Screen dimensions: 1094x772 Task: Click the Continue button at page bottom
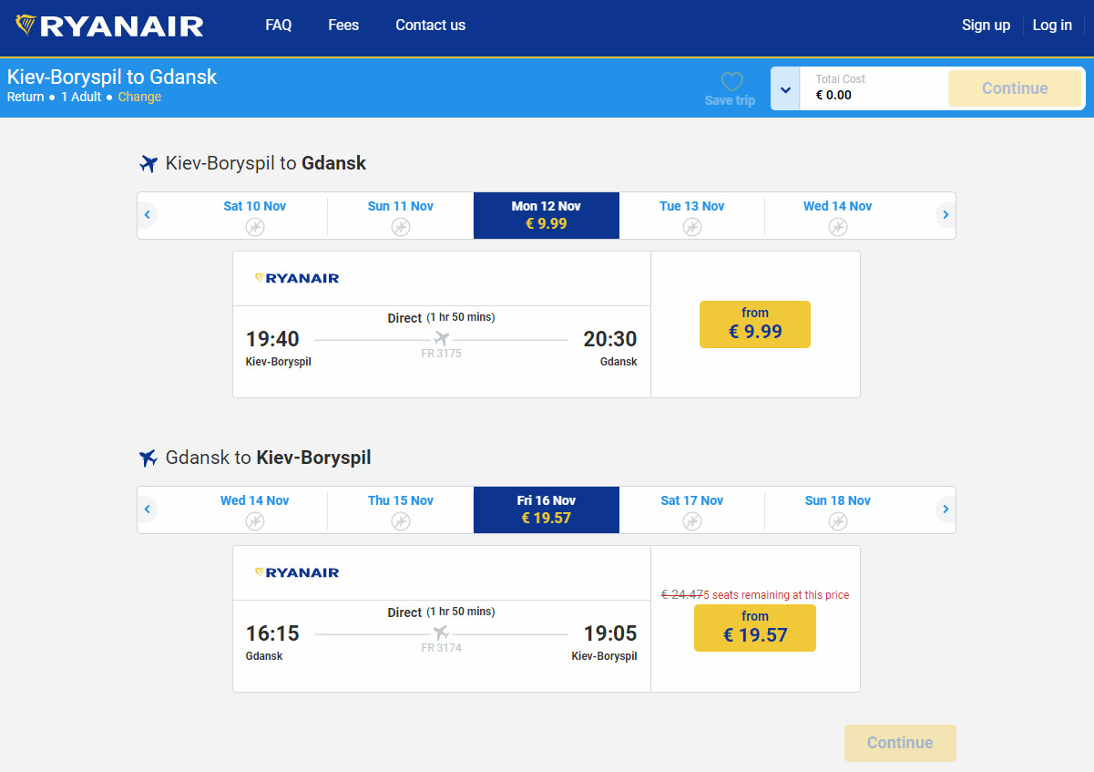(x=900, y=743)
